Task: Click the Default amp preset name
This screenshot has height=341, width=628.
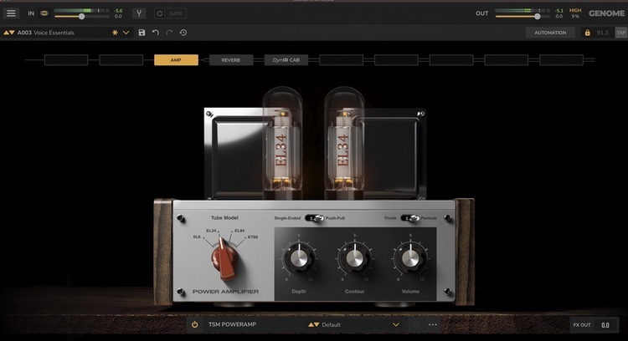Action: coord(332,324)
